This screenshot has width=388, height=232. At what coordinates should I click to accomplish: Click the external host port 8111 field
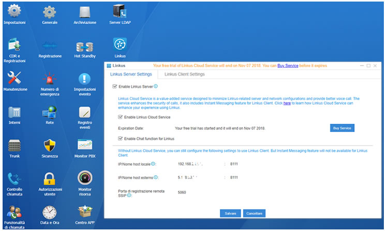point(234,177)
